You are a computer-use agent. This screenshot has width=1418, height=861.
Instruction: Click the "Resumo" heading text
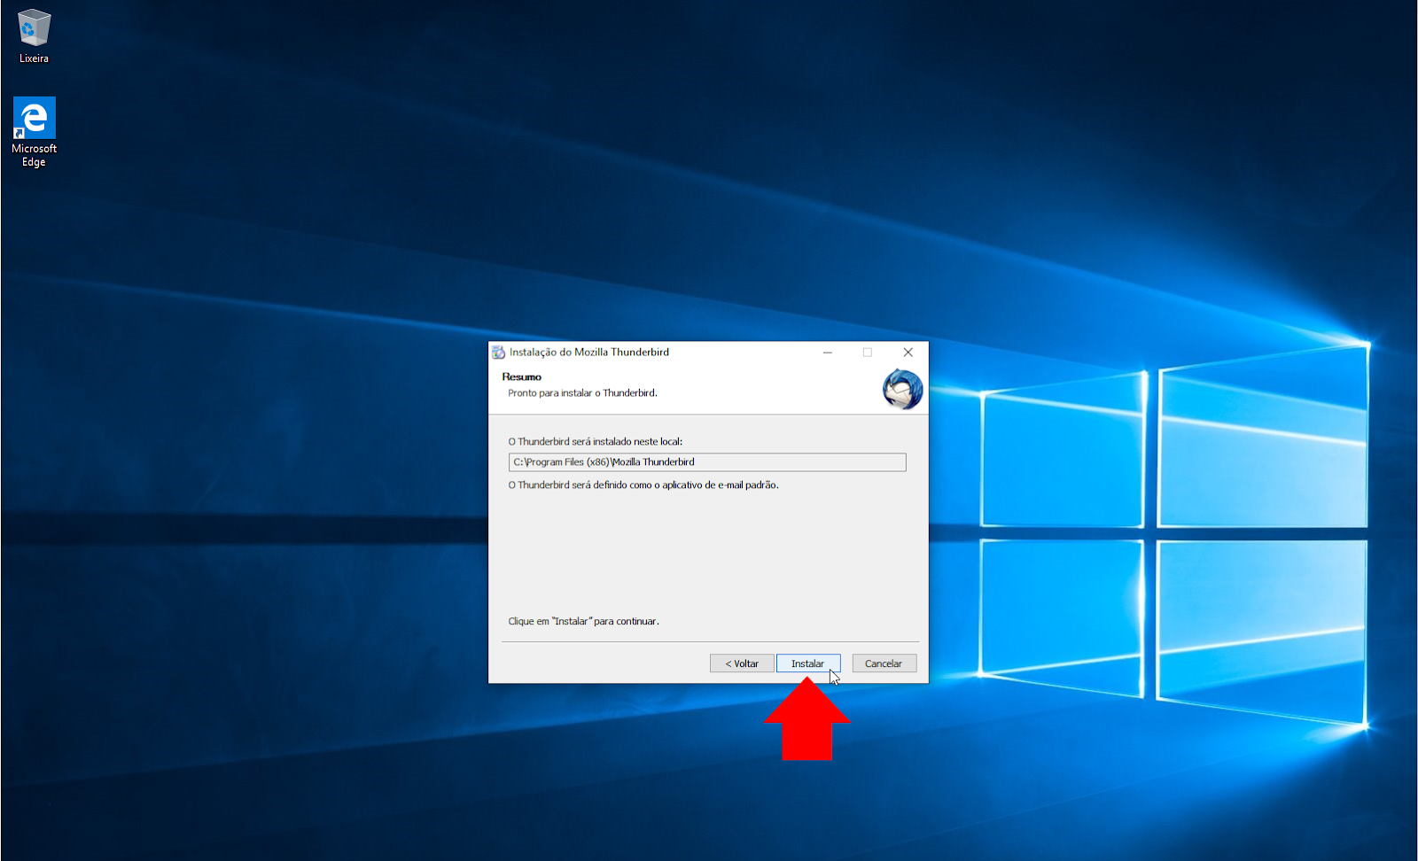[521, 377]
